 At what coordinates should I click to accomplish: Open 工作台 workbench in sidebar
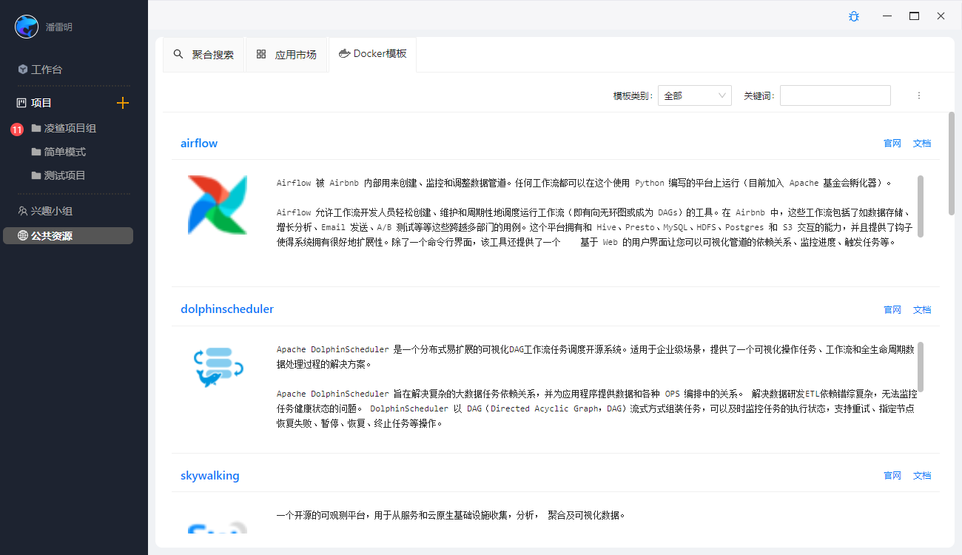46,70
